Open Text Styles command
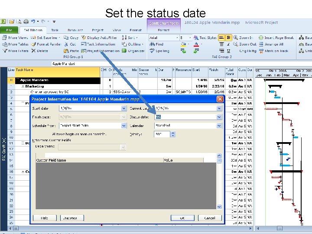Screen dimensions: 312x234 pyautogui.click(x=205, y=38)
